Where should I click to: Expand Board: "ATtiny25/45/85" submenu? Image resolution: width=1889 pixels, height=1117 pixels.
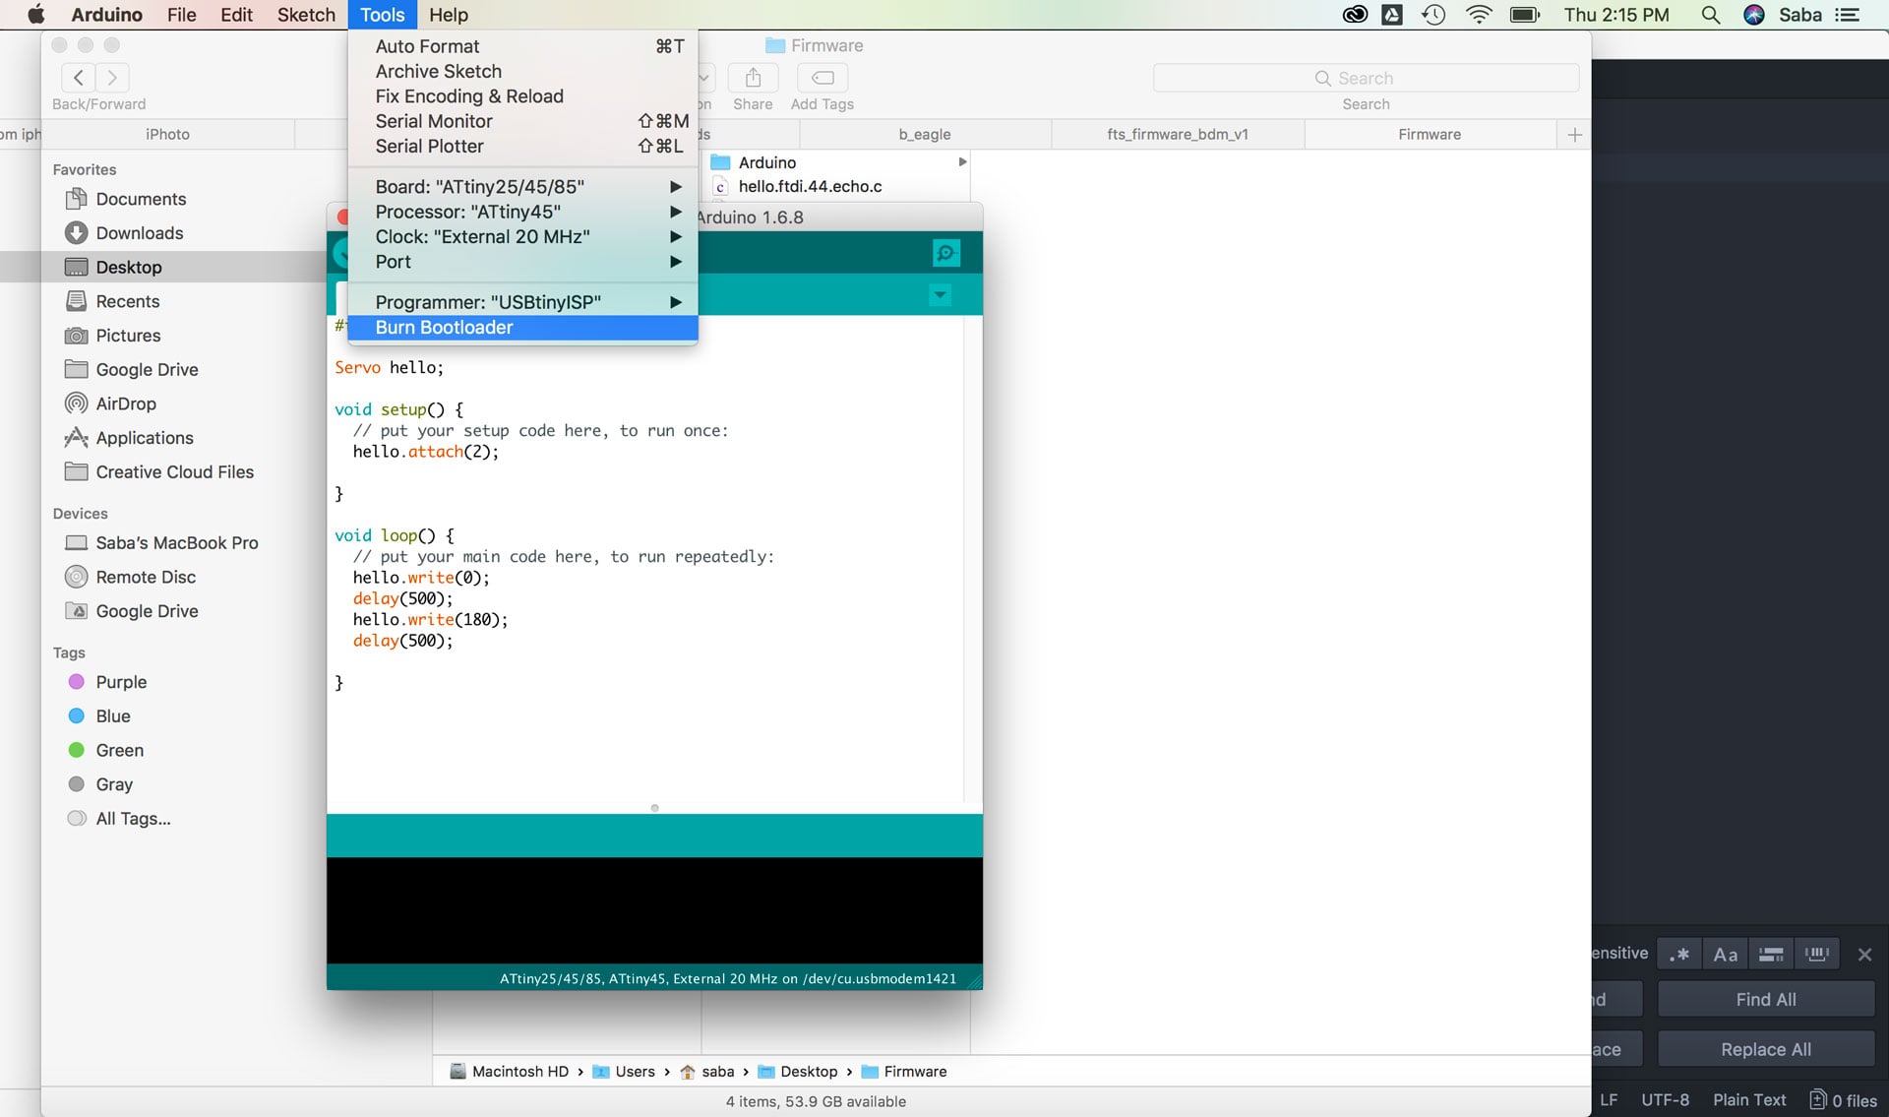click(522, 186)
